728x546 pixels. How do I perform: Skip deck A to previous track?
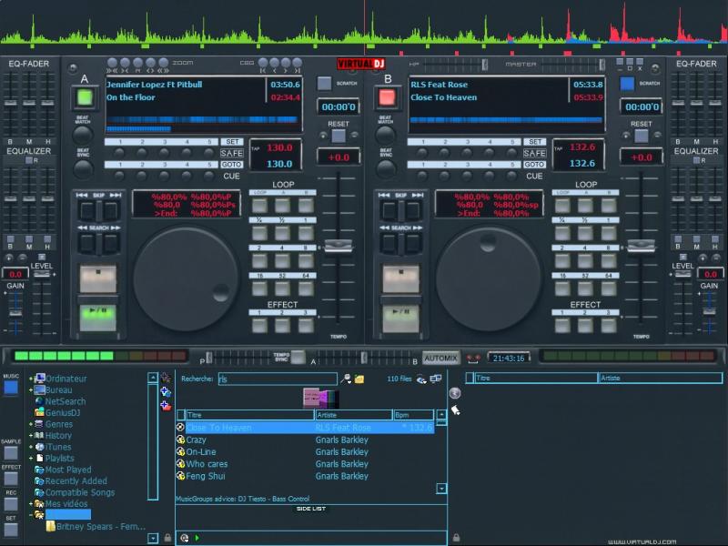pos(87,211)
